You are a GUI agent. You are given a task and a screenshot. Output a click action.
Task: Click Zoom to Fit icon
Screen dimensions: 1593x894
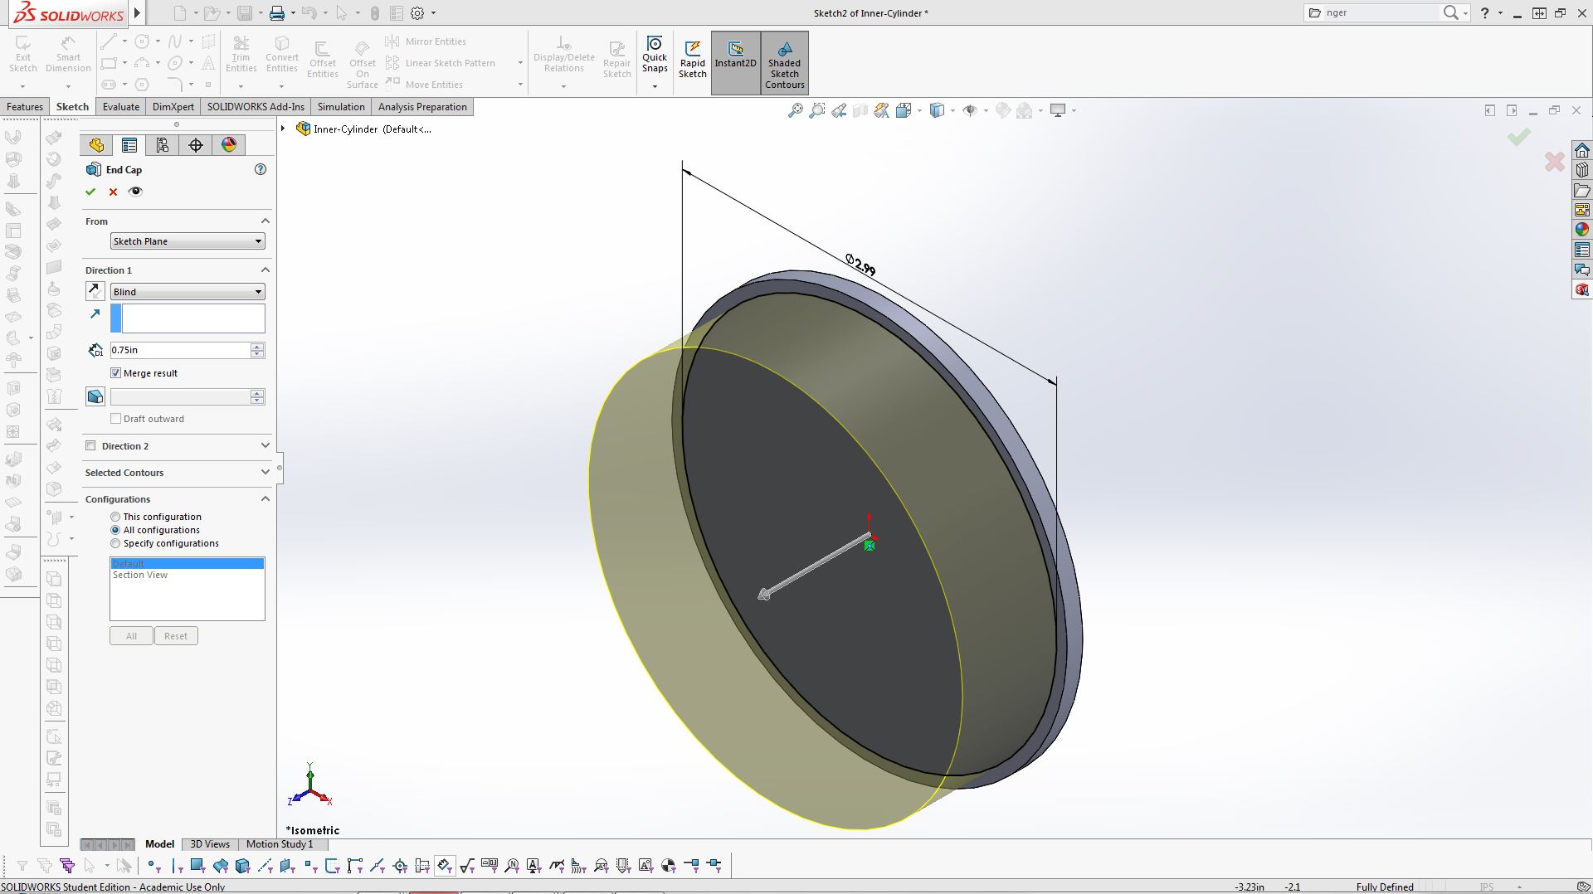coord(795,110)
